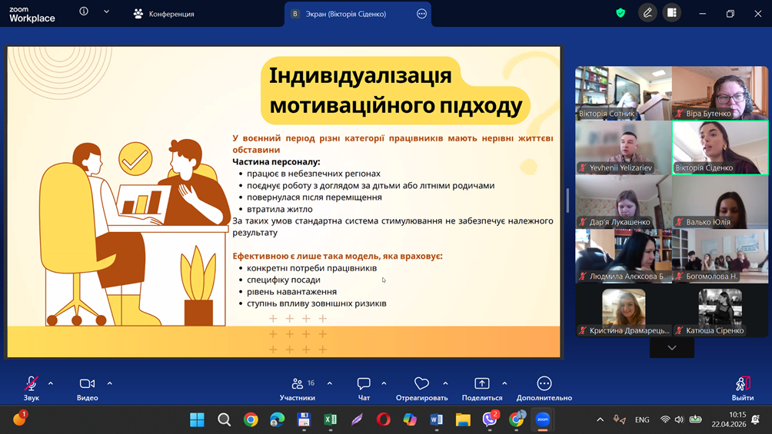Open Excel from the taskbar
772x434 pixels.
click(331, 419)
